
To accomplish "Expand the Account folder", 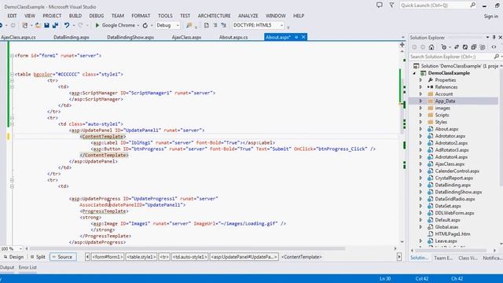I will click(x=421, y=94).
